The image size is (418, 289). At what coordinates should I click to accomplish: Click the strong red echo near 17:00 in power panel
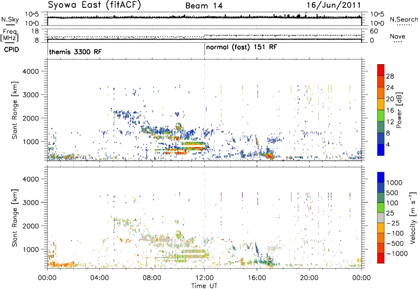point(270,155)
